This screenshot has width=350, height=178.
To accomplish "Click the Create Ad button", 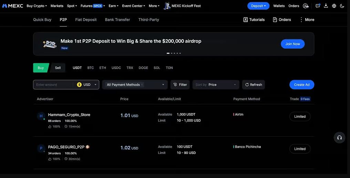I will [302, 85].
